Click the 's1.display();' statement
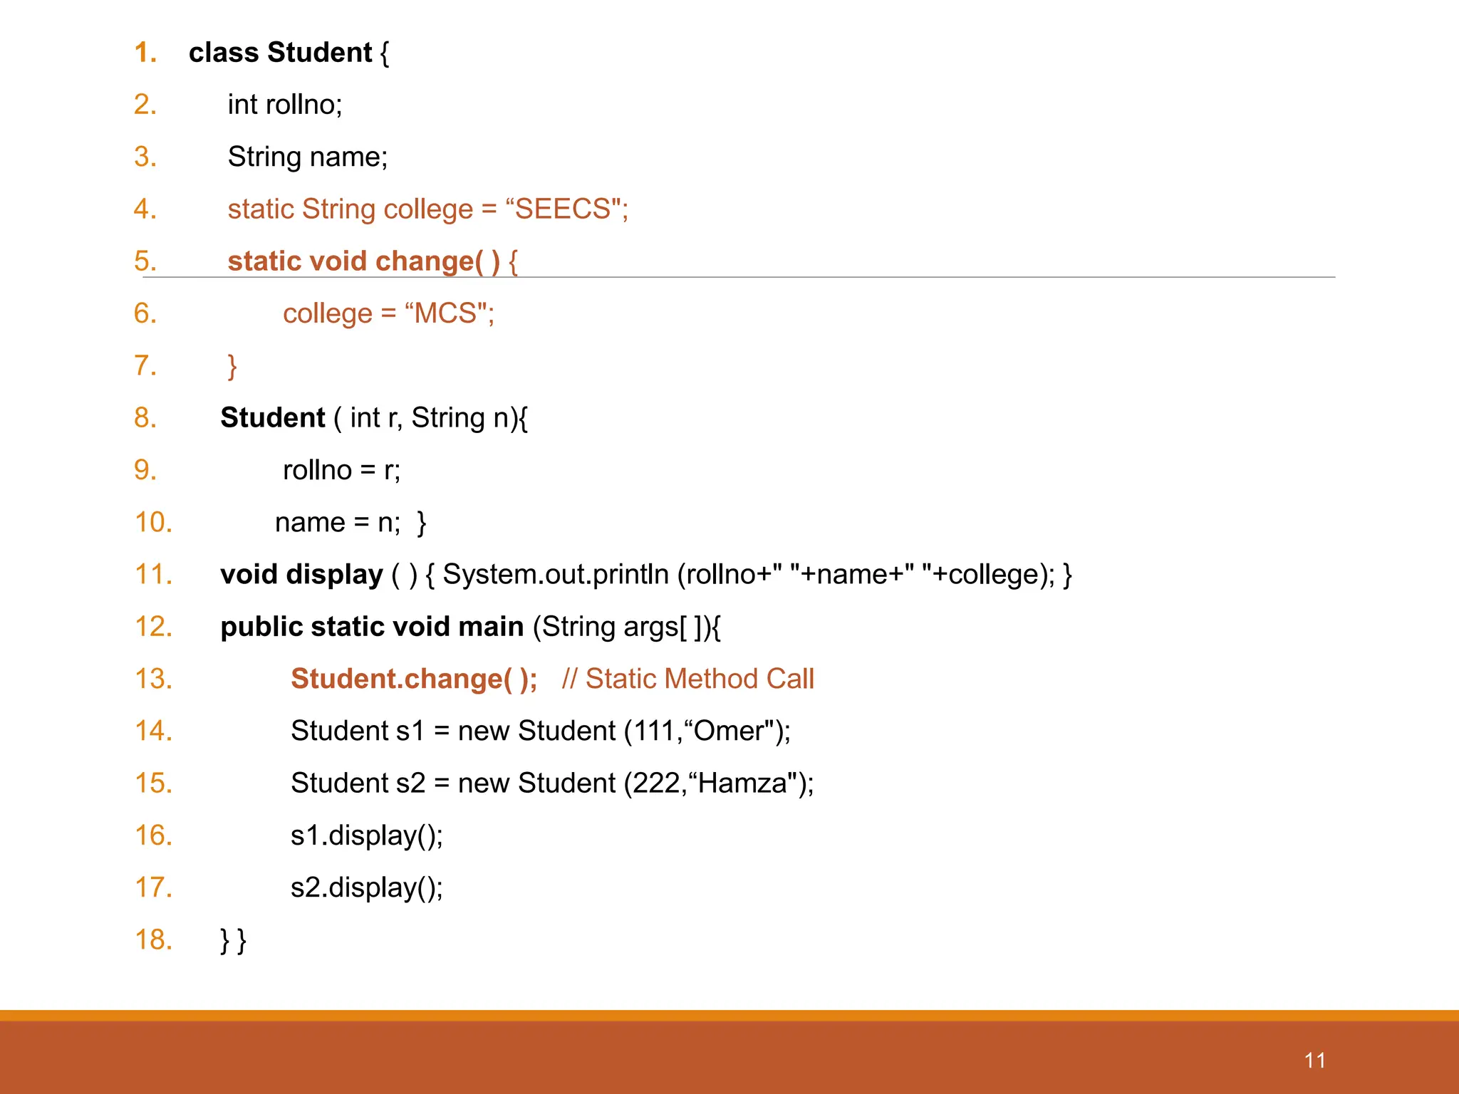 [367, 835]
